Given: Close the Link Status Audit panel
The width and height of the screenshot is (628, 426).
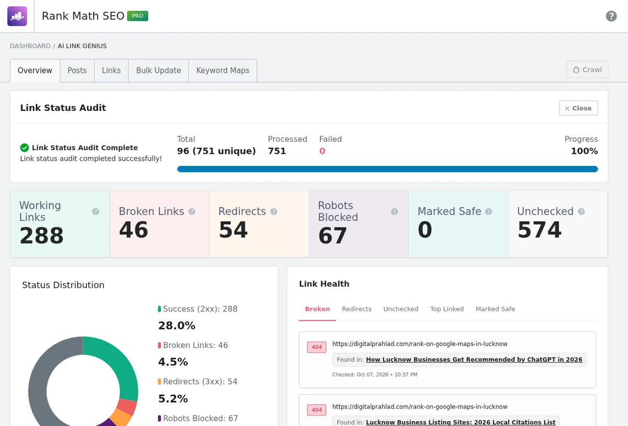Looking at the screenshot, I should [x=578, y=108].
